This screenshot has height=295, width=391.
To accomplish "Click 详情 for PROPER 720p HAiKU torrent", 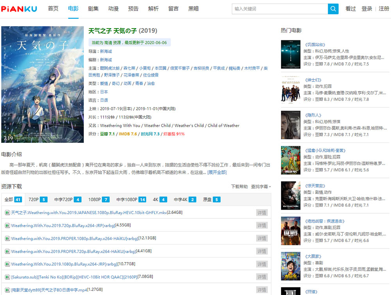I will (x=262, y=251).
